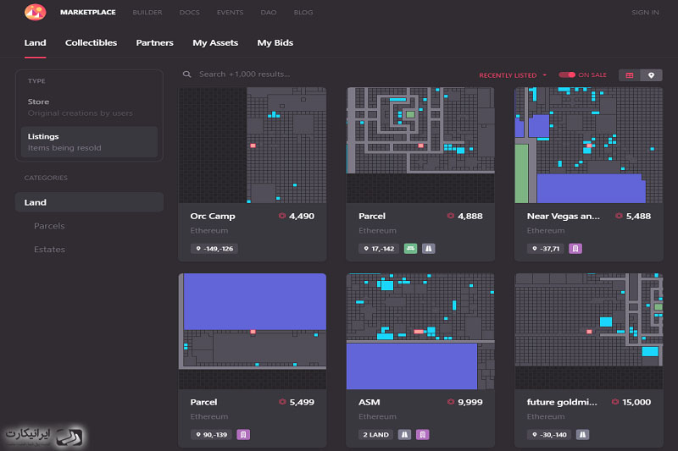Open the Orc Camp map thumbnail
678x451 pixels.
pyautogui.click(x=252, y=145)
